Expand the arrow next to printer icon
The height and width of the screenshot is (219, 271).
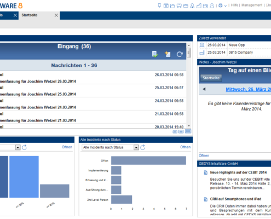tap(226, 6)
